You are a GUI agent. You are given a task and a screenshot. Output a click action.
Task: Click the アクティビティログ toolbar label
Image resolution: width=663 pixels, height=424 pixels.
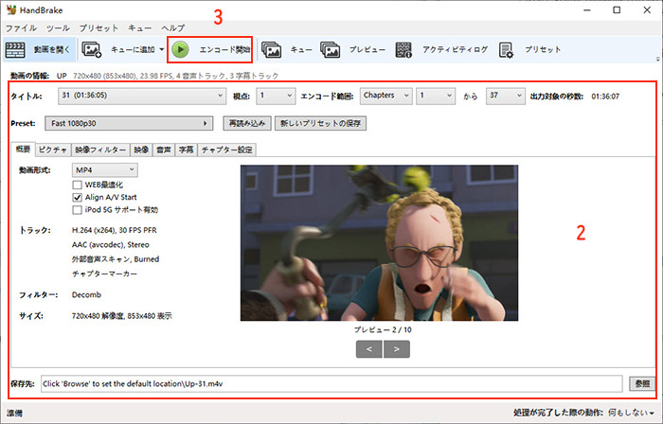click(x=455, y=49)
